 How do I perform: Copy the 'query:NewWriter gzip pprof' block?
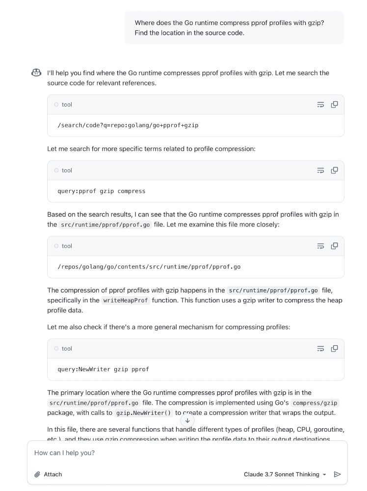point(334,349)
